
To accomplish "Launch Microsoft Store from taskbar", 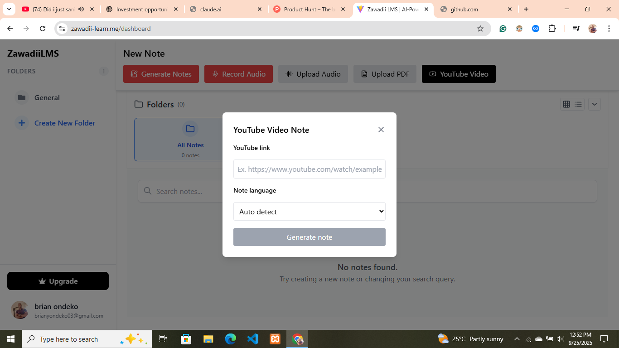I will click(x=186, y=339).
